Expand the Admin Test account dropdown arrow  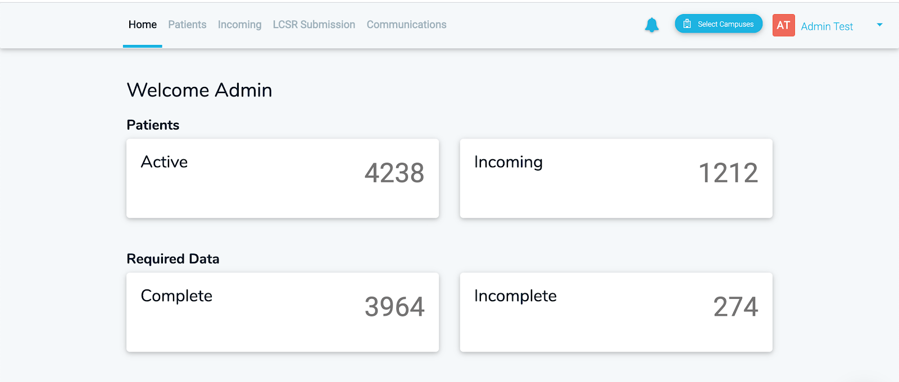pyautogui.click(x=879, y=25)
